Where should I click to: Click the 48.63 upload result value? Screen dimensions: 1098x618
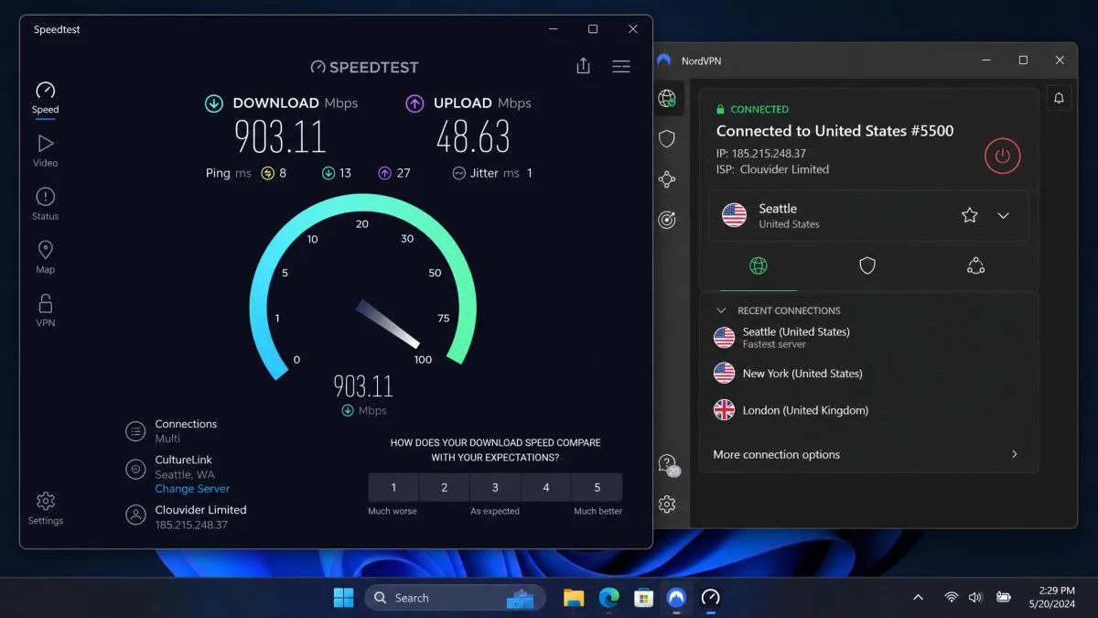[473, 137]
